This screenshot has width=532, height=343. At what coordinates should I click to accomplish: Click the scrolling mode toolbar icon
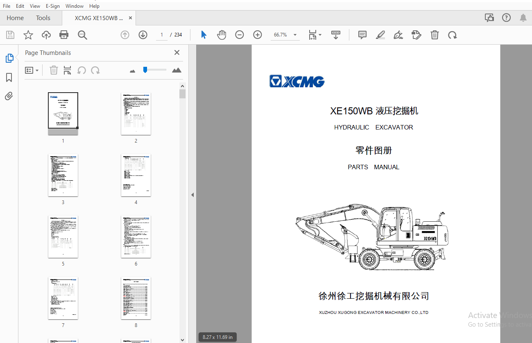[x=336, y=35]
